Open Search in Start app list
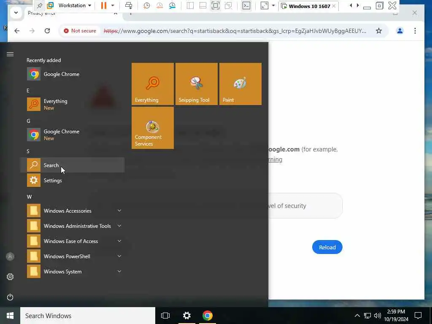432x324 pixels. point(73,165)
